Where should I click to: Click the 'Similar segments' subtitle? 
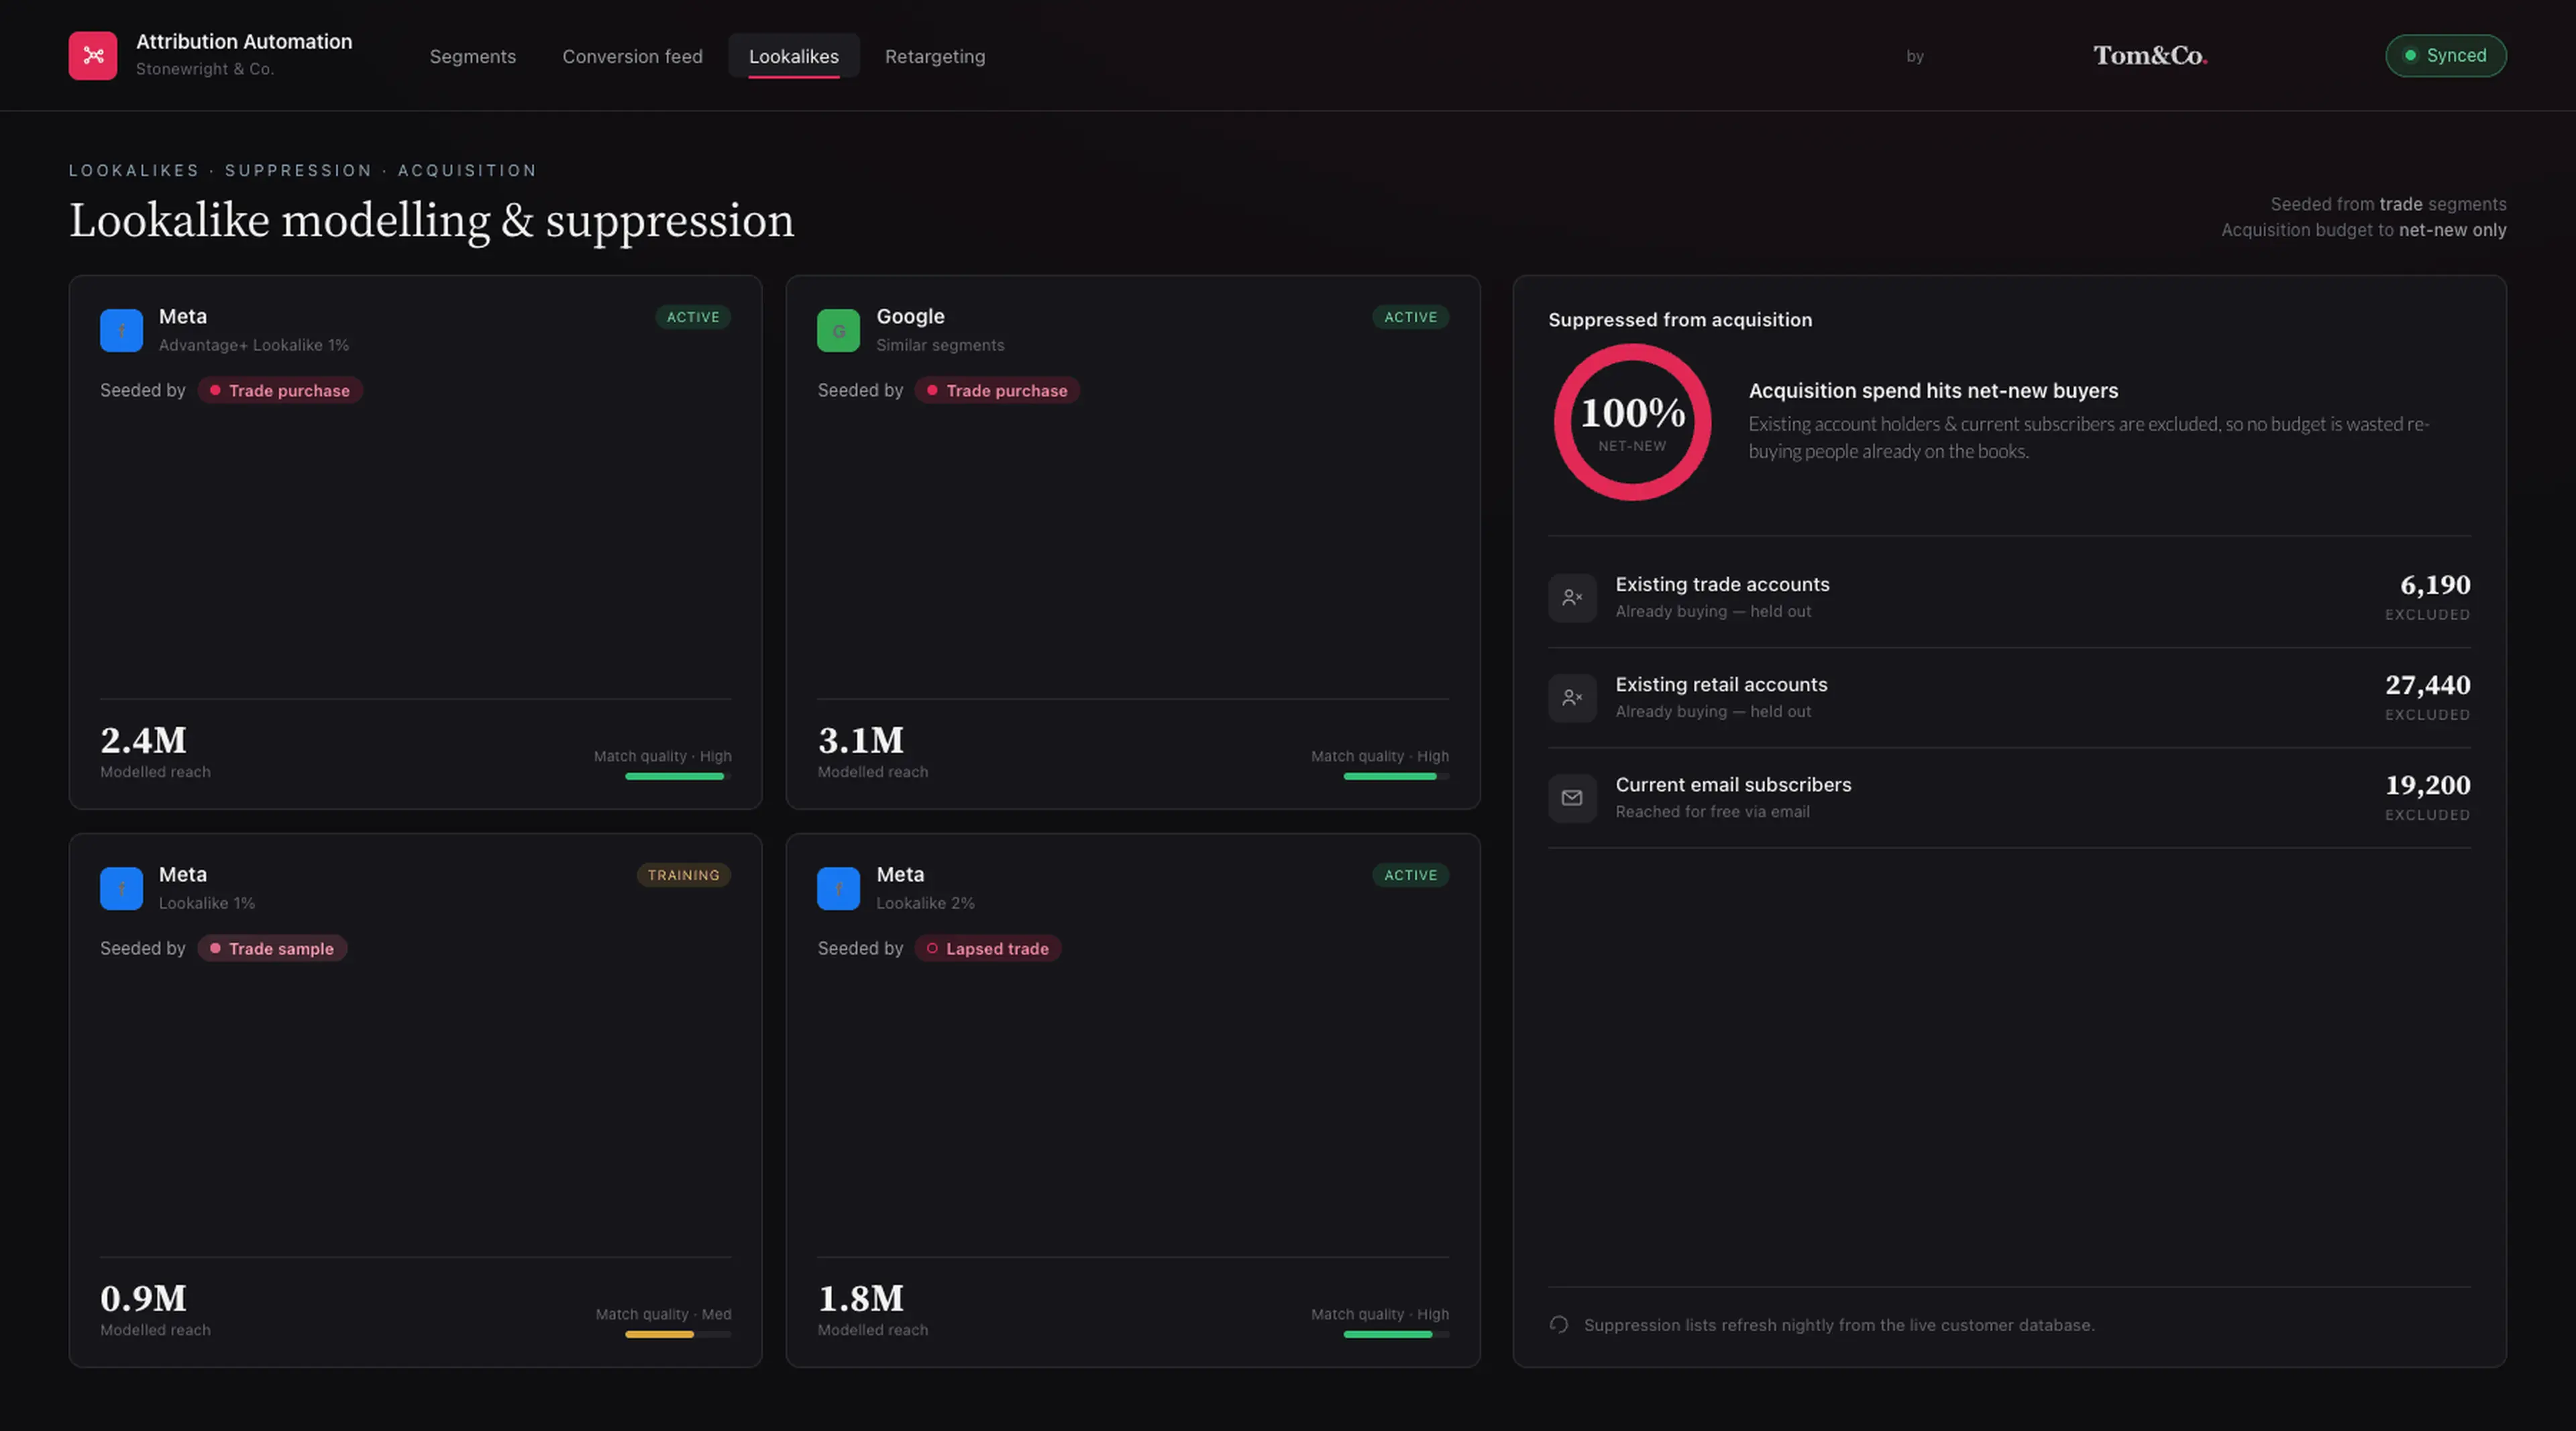click(940, 345)
